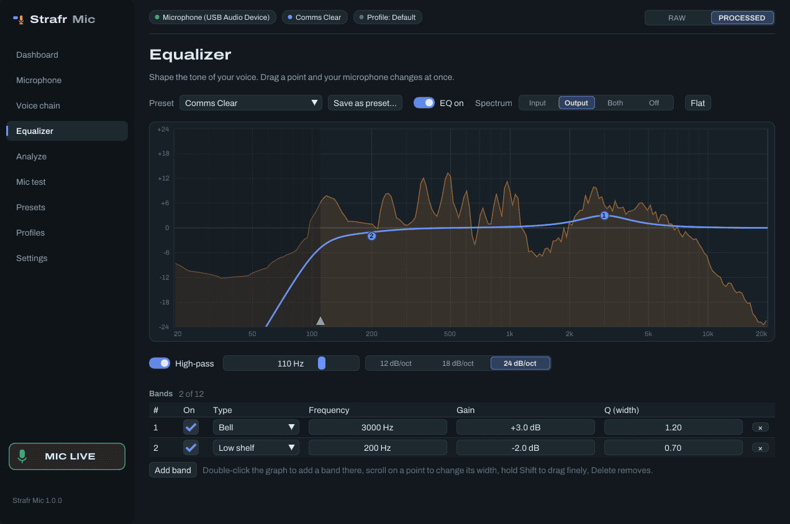
Task: Toggle the EQ on switch
Action: click(424, 103)
